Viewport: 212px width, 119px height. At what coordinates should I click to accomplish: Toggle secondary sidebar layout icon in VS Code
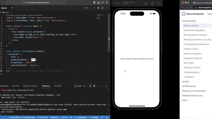pyautogui.click(x=103, y=2)
